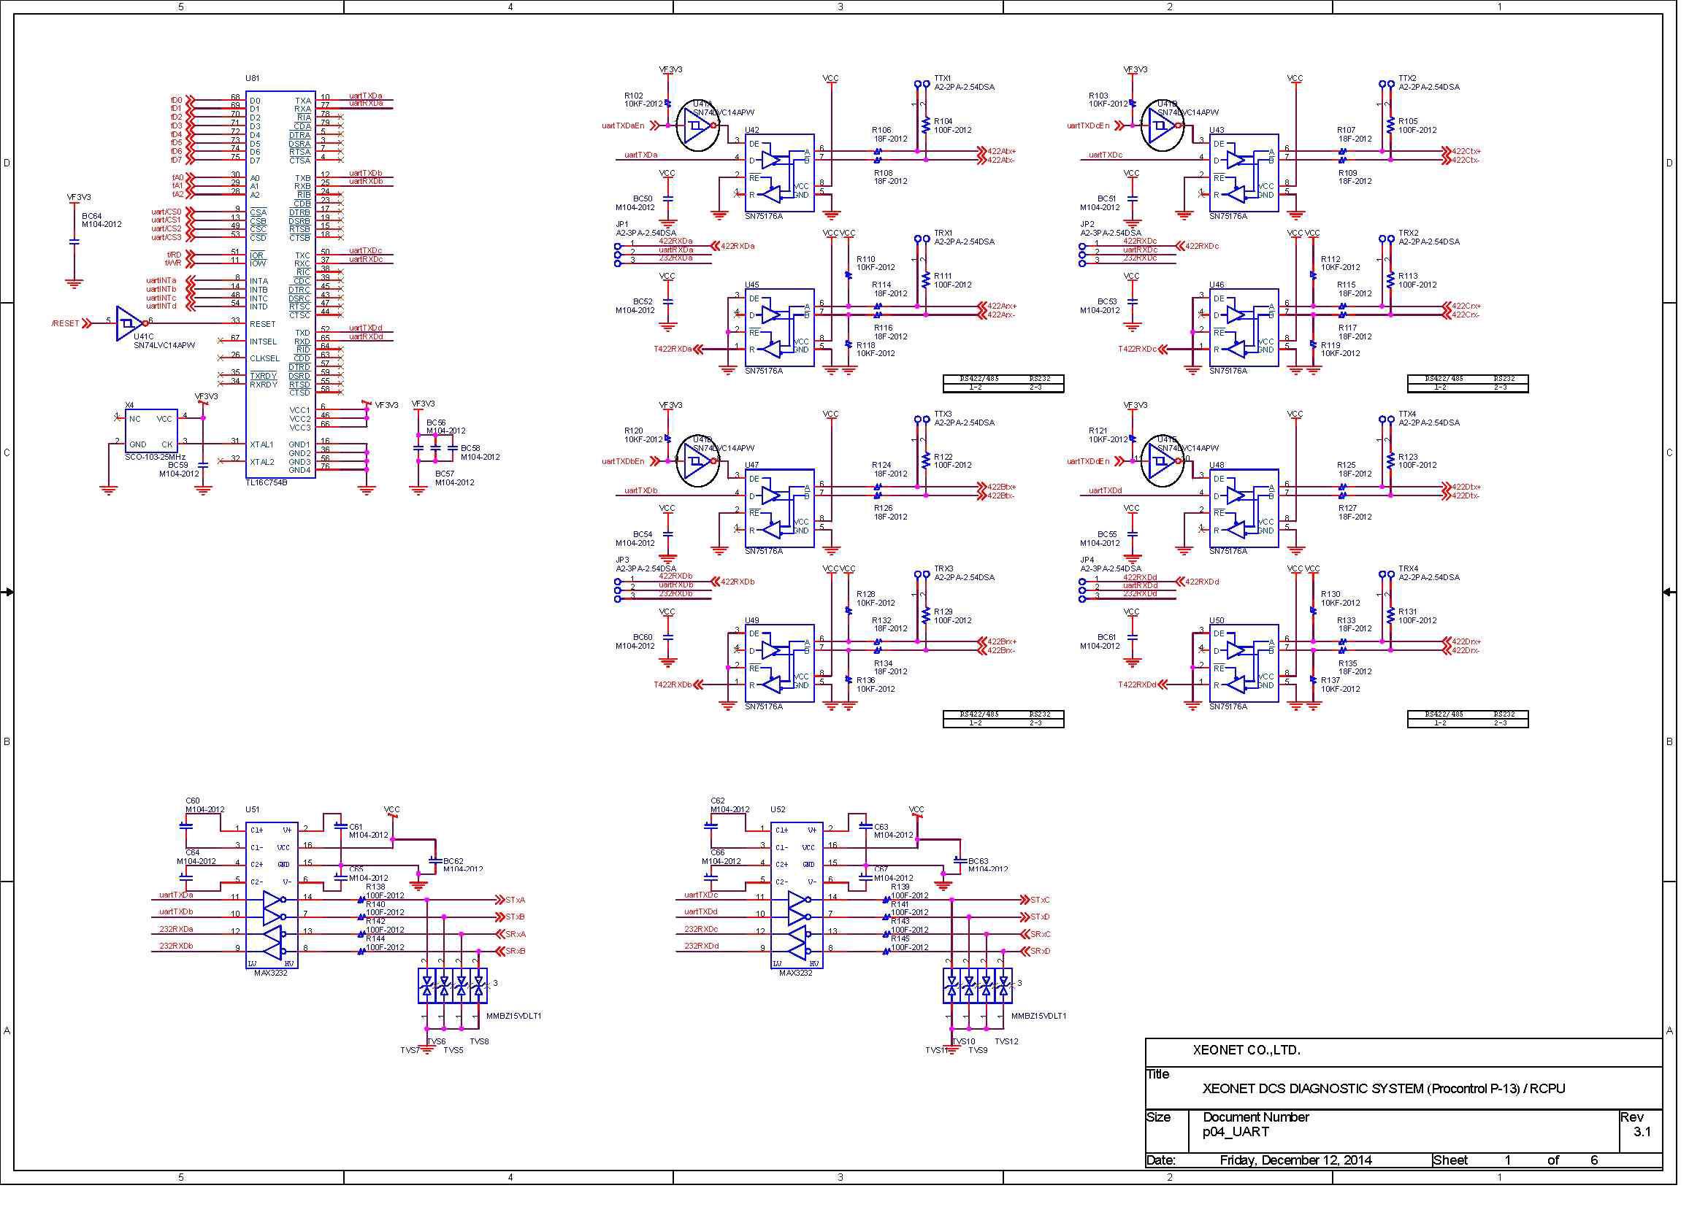This screenshot has height=1207, width=1708.
Task: Select the RS422/485 jumper table below U45
Action: pyautogui.click(x=1003, y=384)
